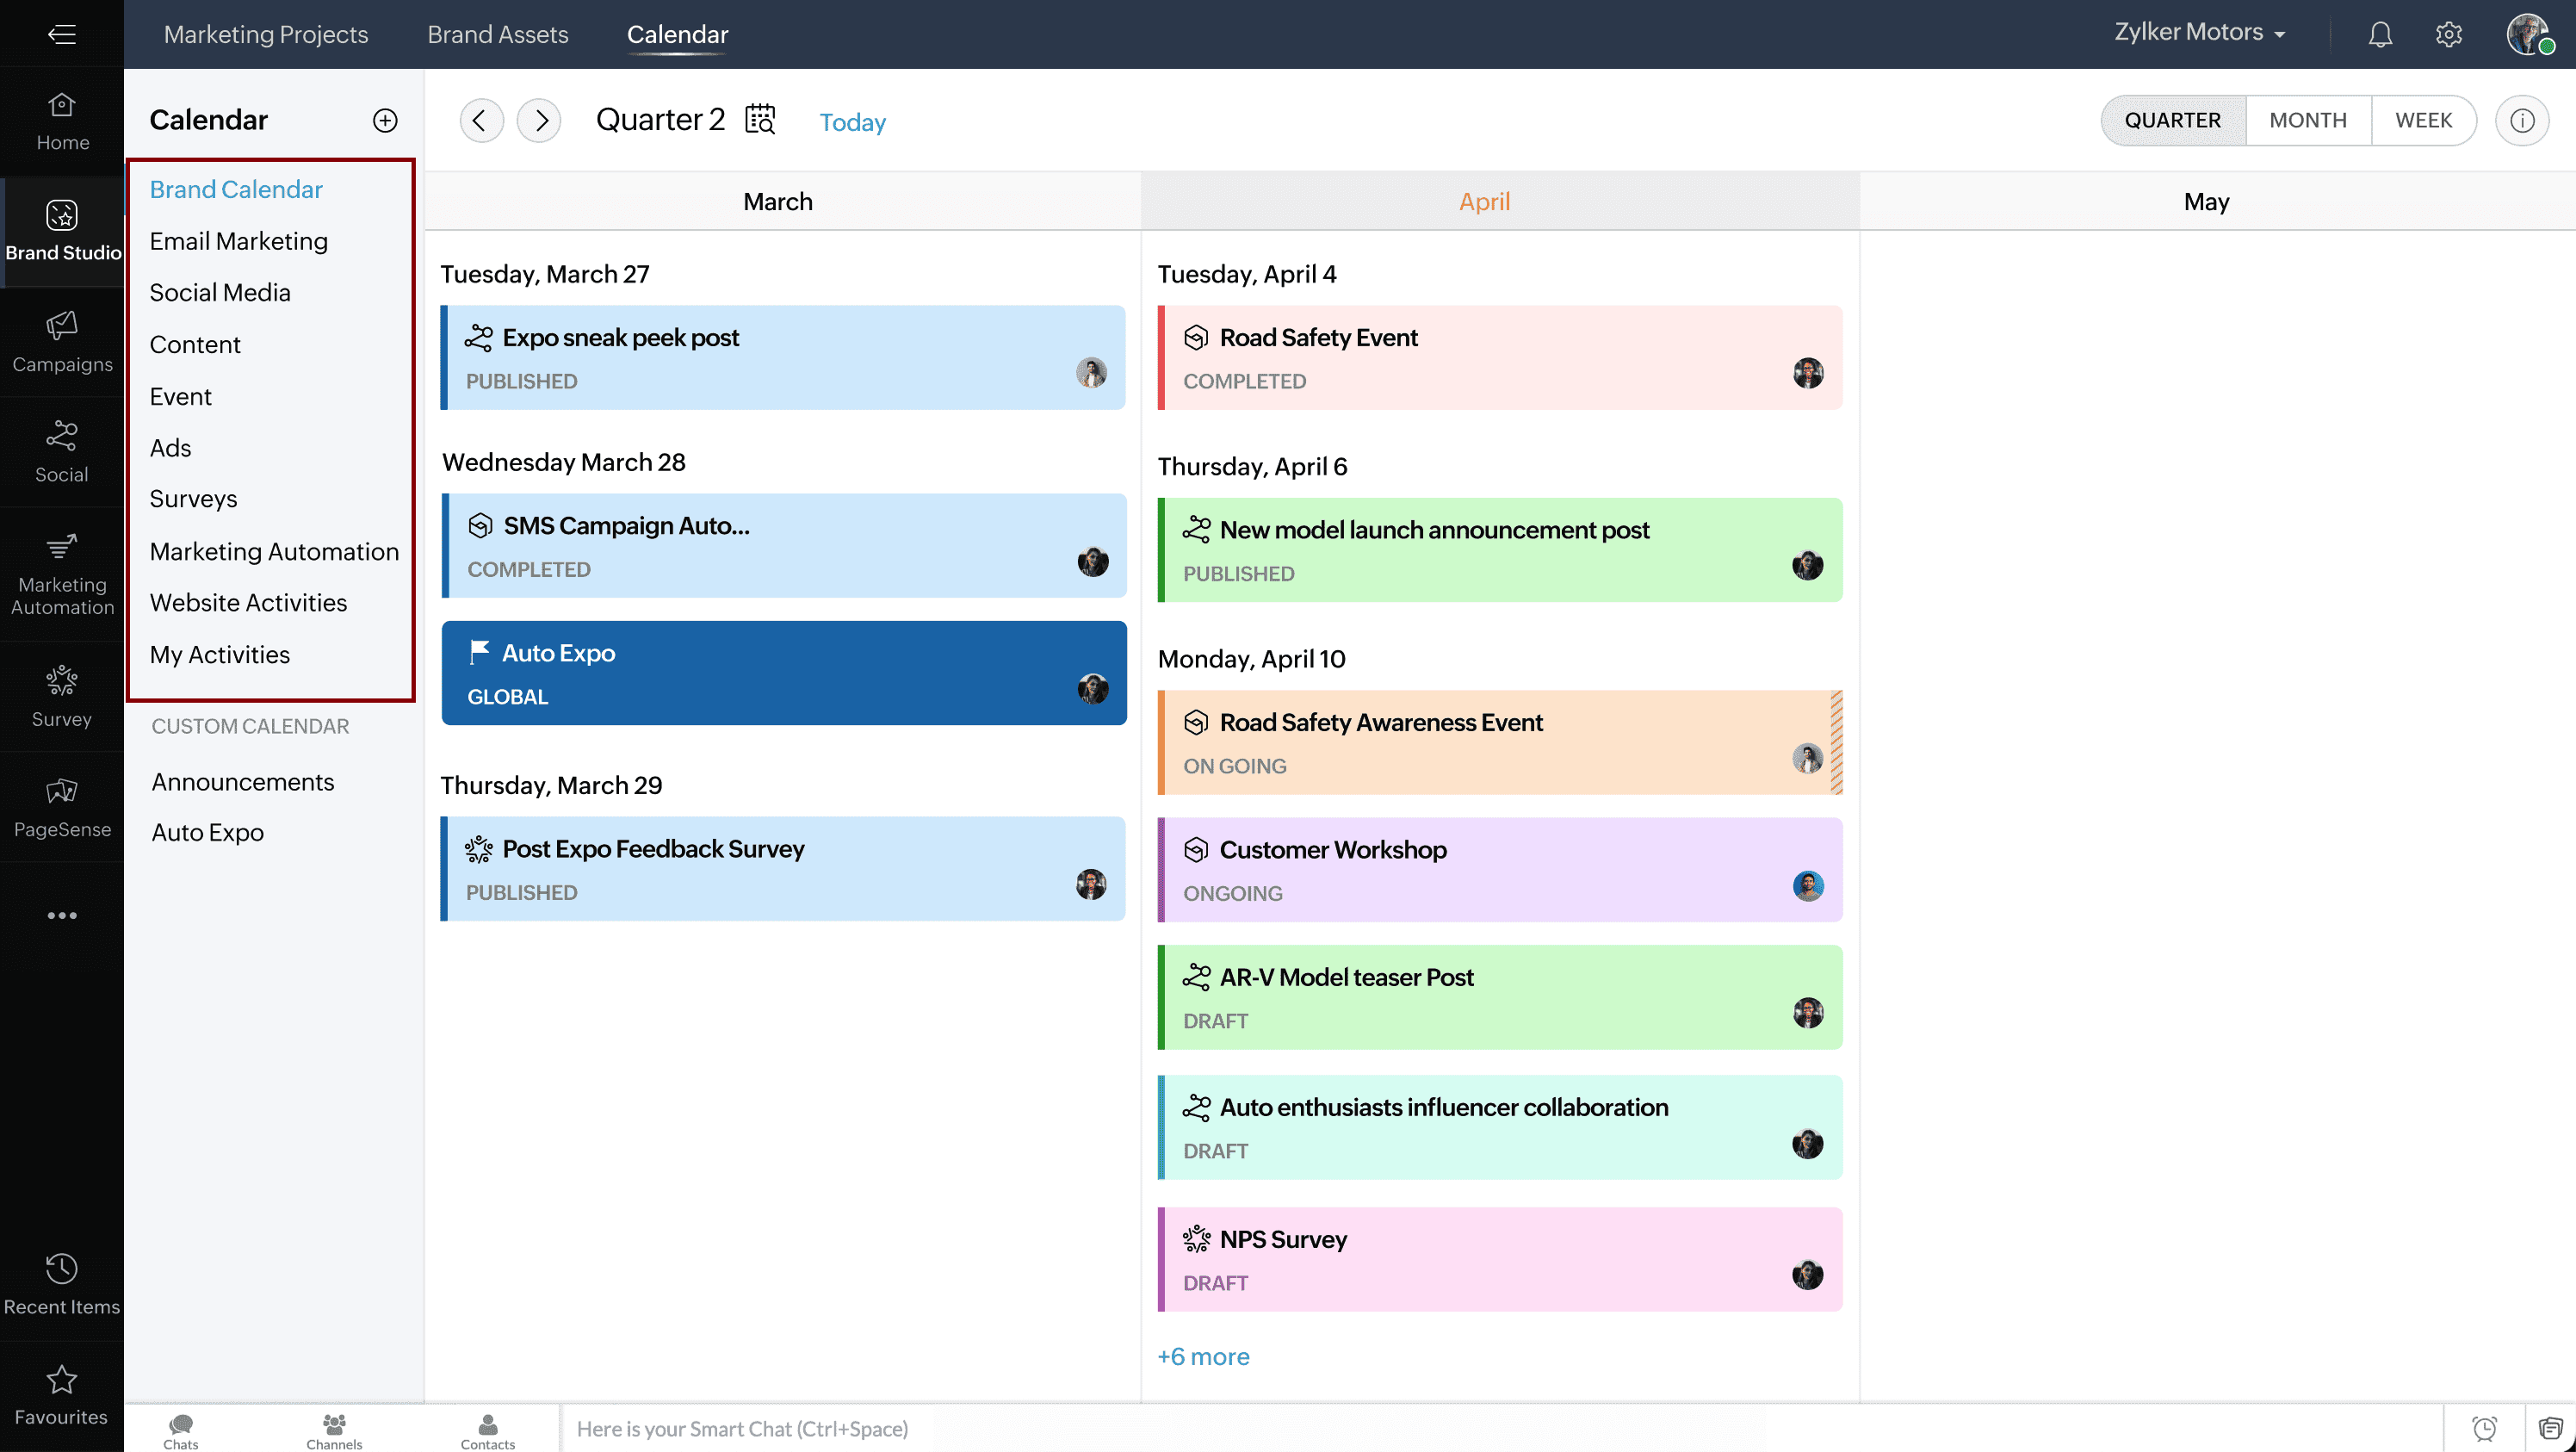
Task: Open the notifications bell
Action: pyautogui.click(x=2380, y=34)
